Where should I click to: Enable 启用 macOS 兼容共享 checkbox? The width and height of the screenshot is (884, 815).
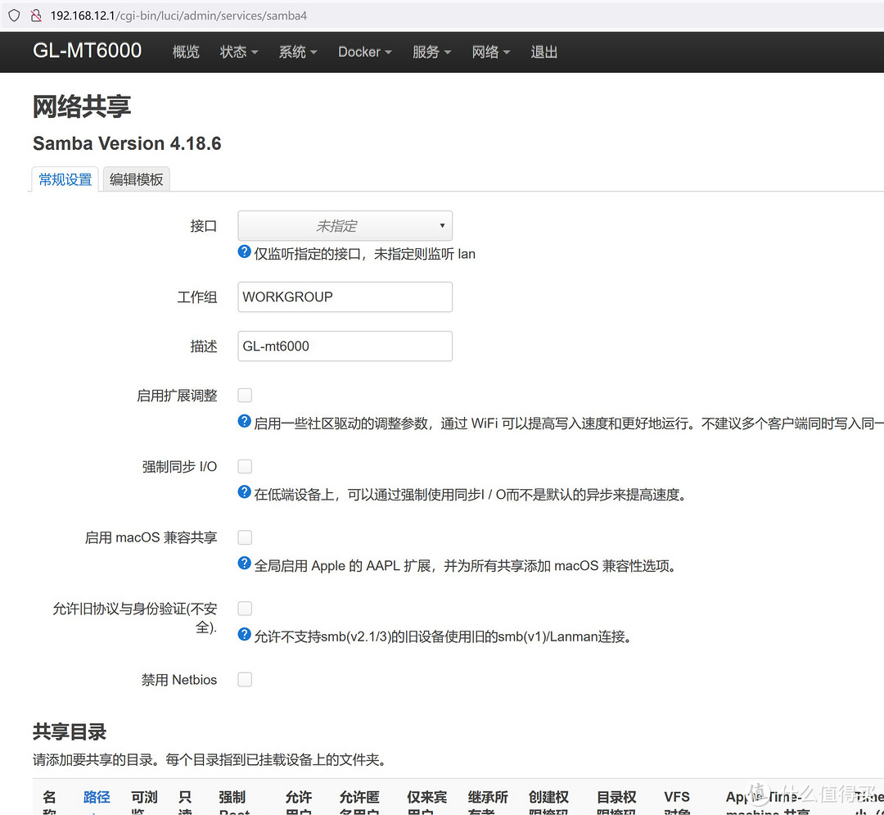(245, 537)
